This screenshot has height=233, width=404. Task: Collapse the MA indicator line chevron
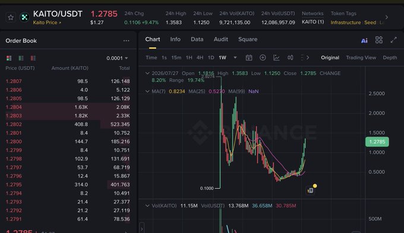147,91
